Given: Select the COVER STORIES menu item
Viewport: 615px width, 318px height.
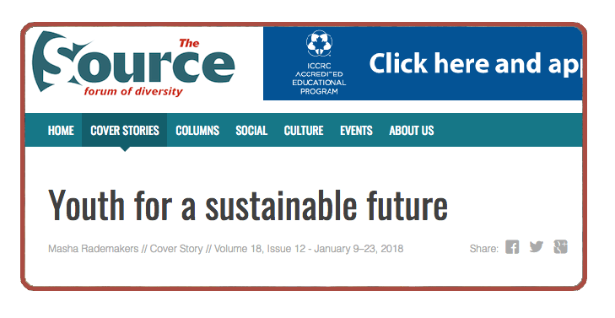Looking at the screenshot, I should pyautogui.click(x=125, y=130).
